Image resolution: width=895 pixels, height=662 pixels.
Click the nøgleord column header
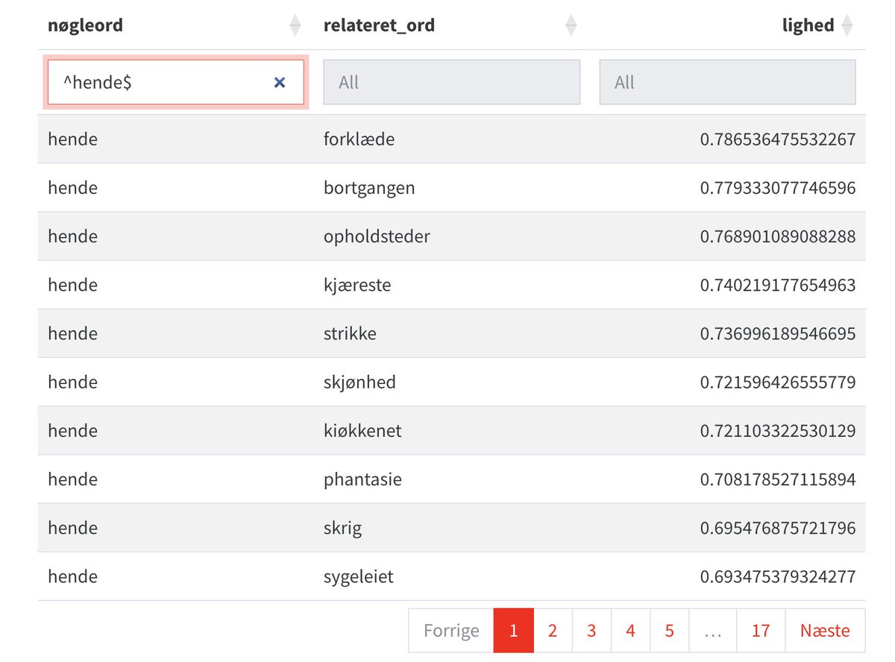tap(85, 25)
